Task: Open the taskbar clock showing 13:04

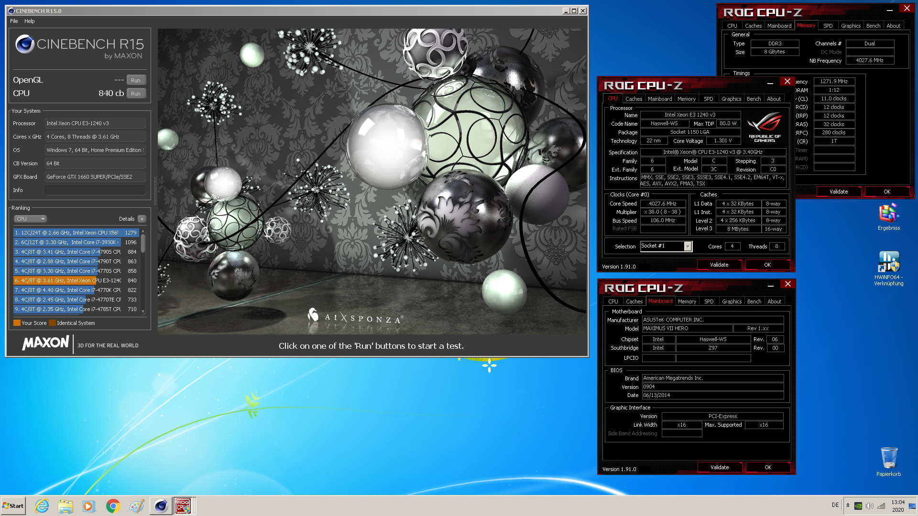Action: pyautogui.click(x=898, y=506)
